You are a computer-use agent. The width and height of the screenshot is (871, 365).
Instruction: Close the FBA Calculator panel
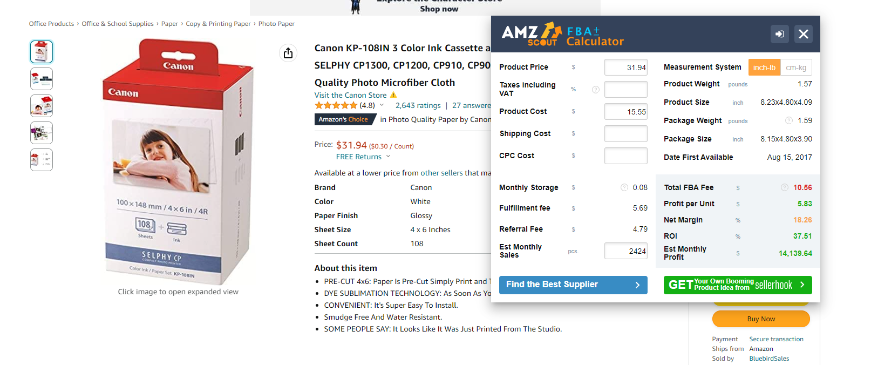803,34
